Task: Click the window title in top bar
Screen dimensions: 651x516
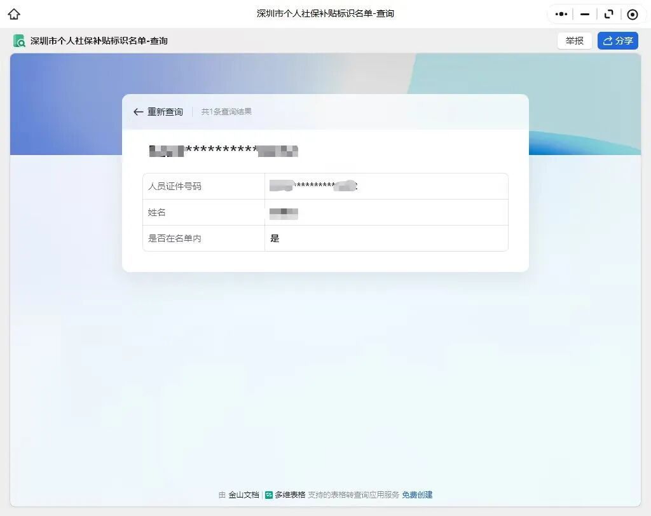Action: pos(325,14)
